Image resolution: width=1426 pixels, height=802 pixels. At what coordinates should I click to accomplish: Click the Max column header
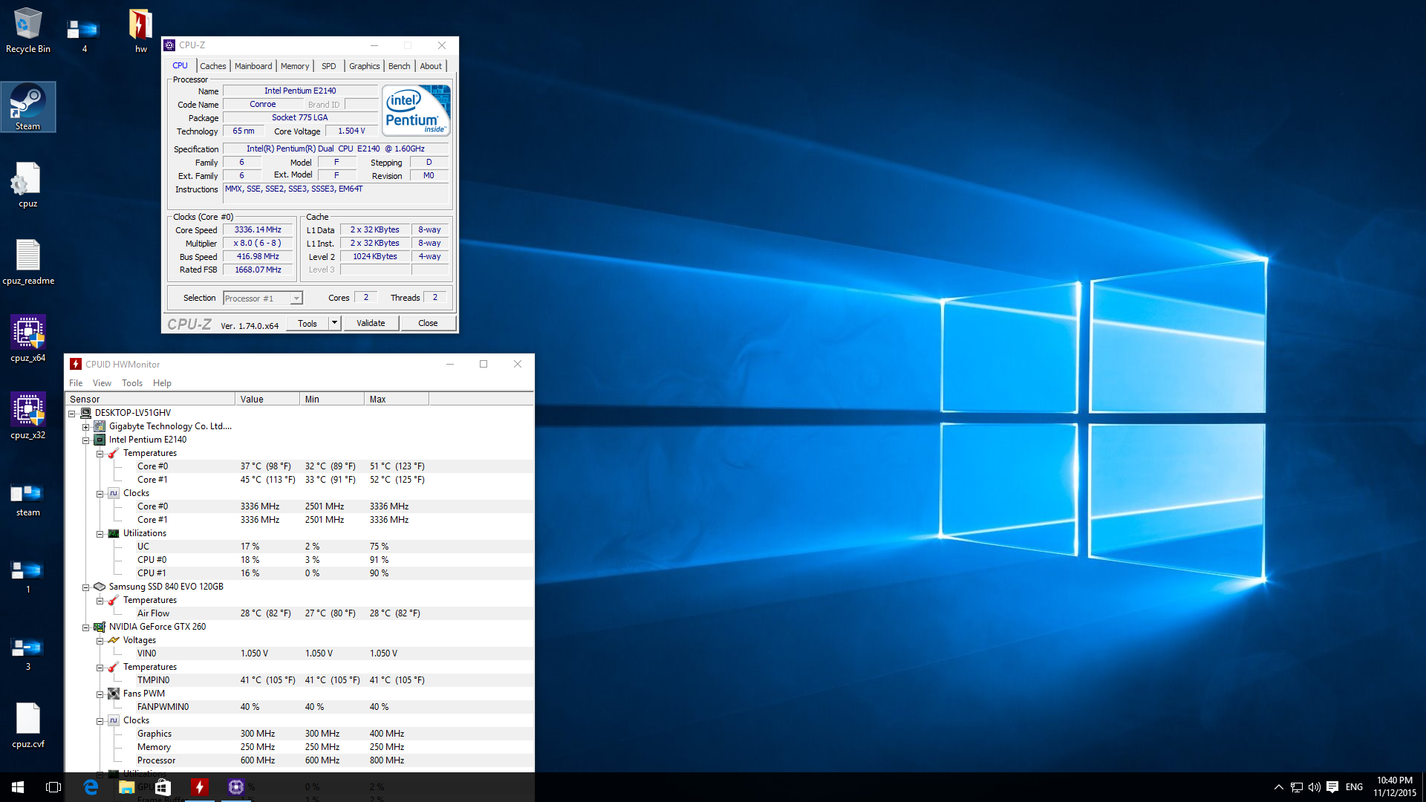tap(397, 400)
